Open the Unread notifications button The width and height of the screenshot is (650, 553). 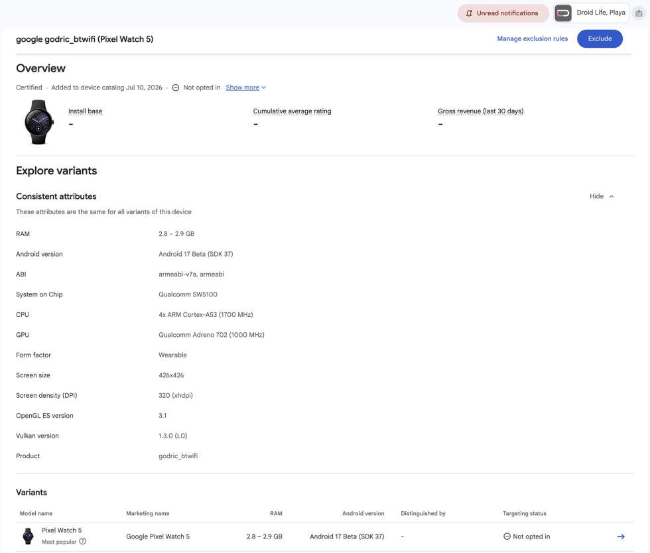(503, 13)
